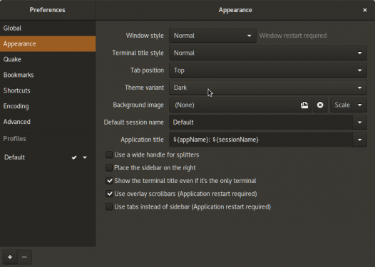Click the Default session name text field
Image resolution: width=375 pixels, height=267 pixels.
(261, 122)
